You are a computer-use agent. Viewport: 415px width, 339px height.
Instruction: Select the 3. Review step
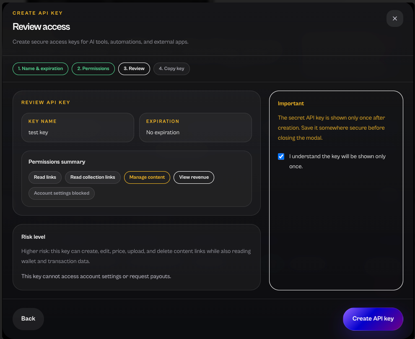click(134, 68)
